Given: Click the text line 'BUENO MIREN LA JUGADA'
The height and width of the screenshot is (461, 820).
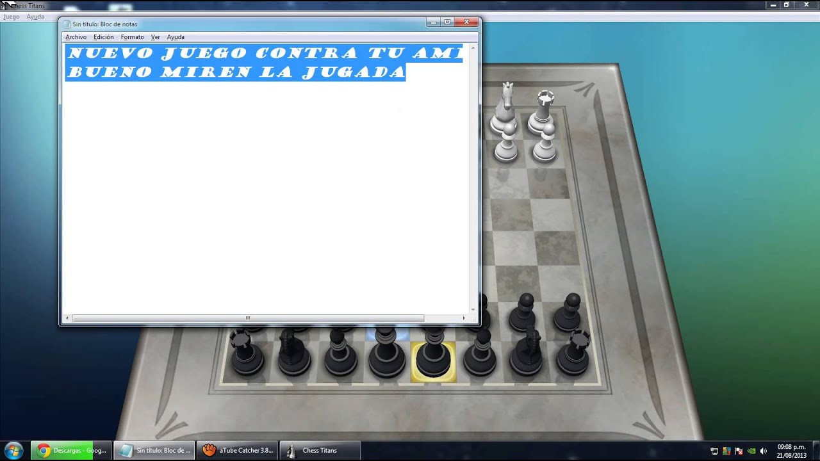Looking at the screenshot, I should 236,71.
